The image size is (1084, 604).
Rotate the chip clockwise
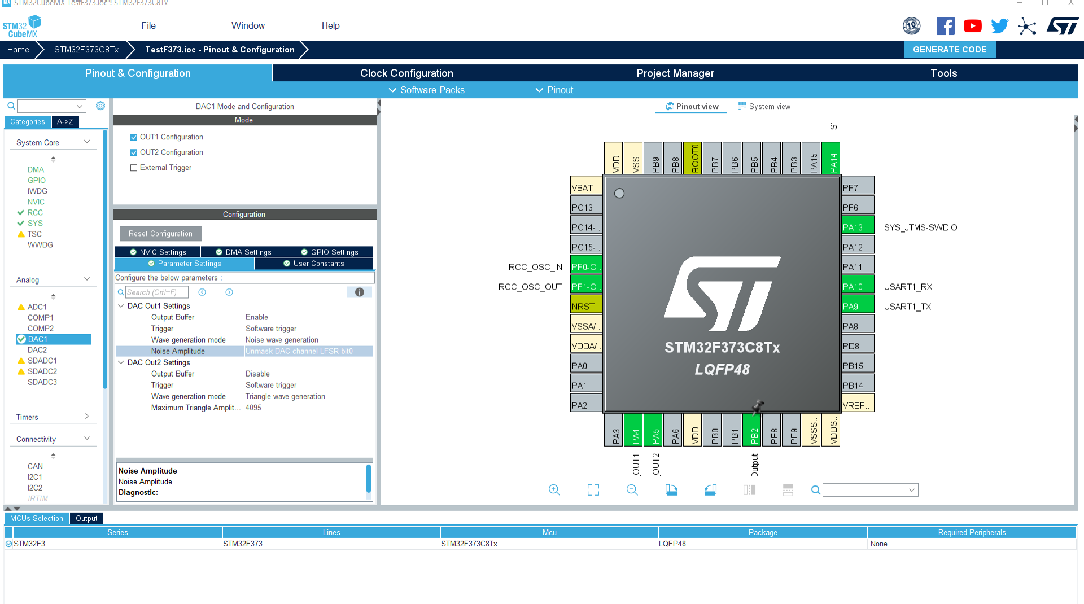pyautogui.click(x=671, y=490)
